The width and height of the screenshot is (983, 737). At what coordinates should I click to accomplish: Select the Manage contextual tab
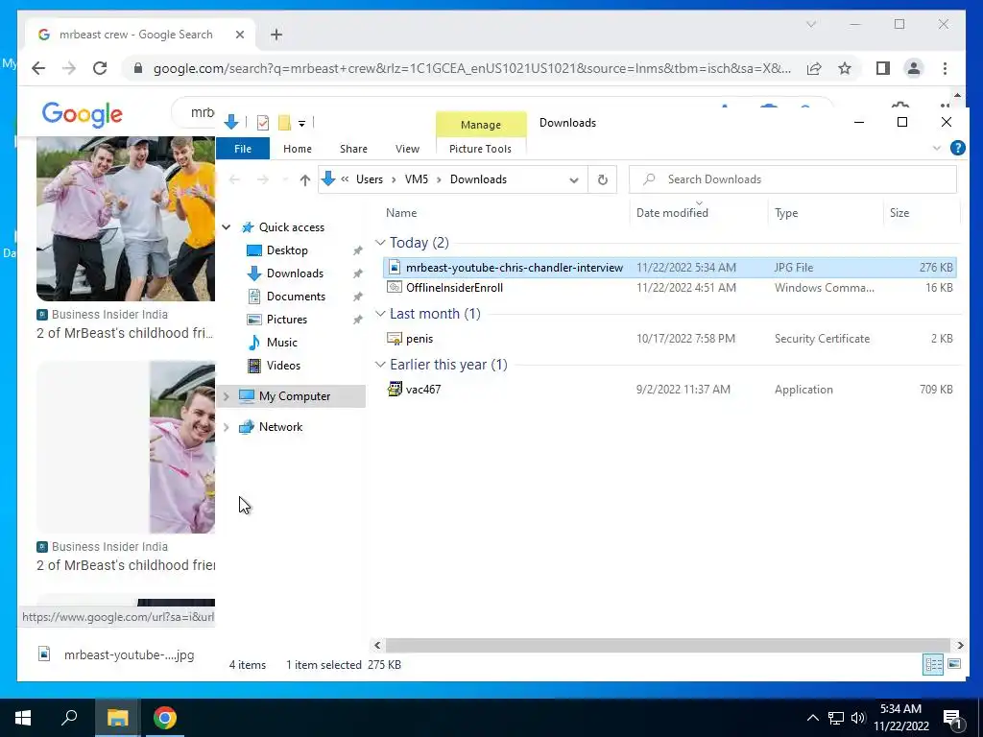(x=481, y=124)
